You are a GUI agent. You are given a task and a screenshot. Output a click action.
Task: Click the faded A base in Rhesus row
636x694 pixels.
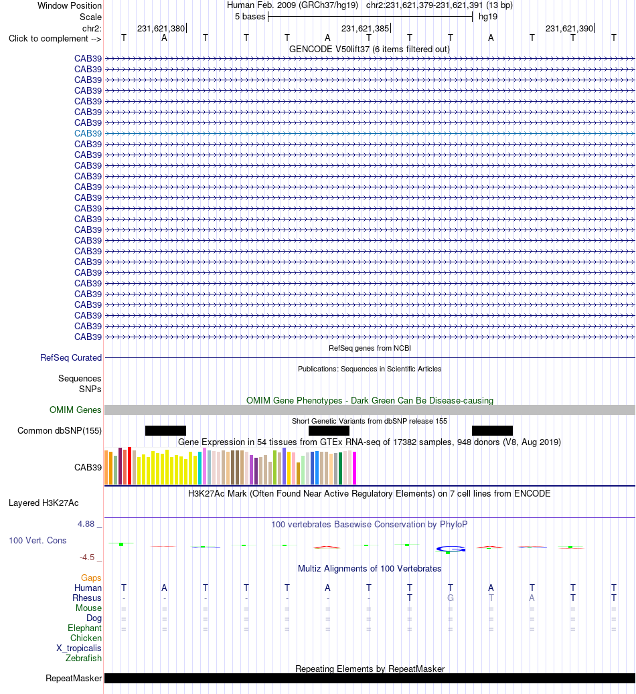pos(532,598)
